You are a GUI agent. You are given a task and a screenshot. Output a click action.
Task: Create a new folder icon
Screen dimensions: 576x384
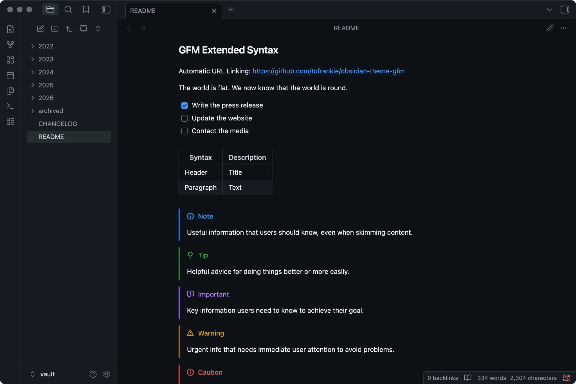(x=55, y=29)
